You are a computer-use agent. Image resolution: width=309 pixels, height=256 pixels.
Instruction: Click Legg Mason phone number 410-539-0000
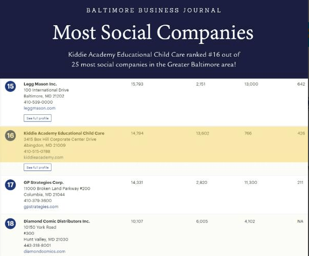(38, 102)
